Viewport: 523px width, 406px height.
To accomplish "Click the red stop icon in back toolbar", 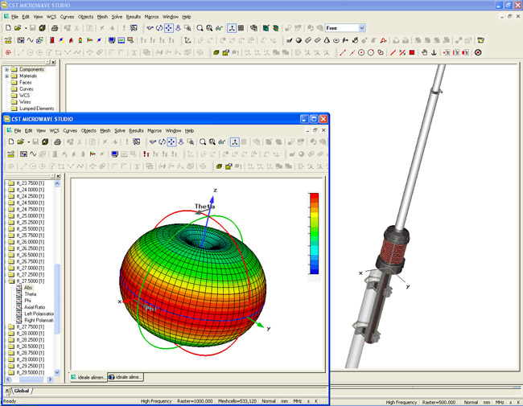I will 412,52.
